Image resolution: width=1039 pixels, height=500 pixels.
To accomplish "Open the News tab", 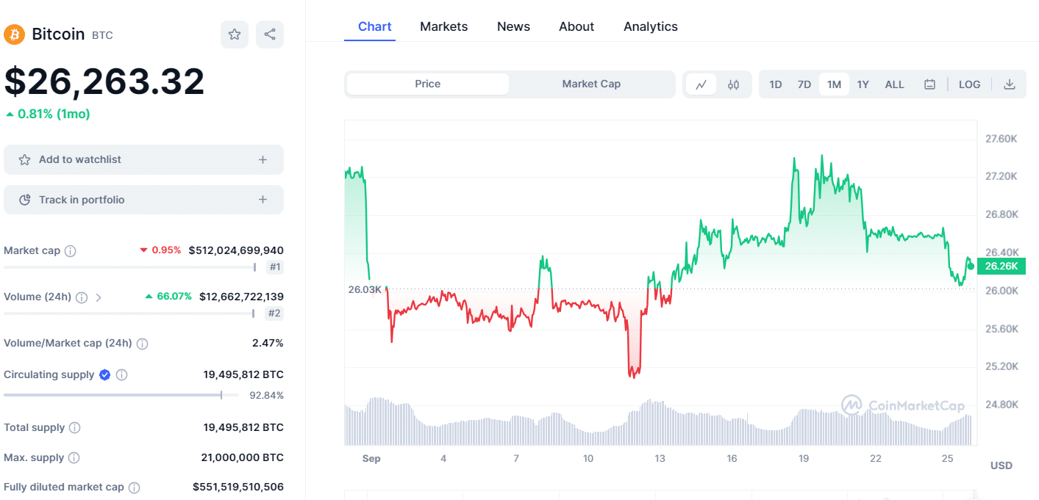I will (x=513, y=26).
